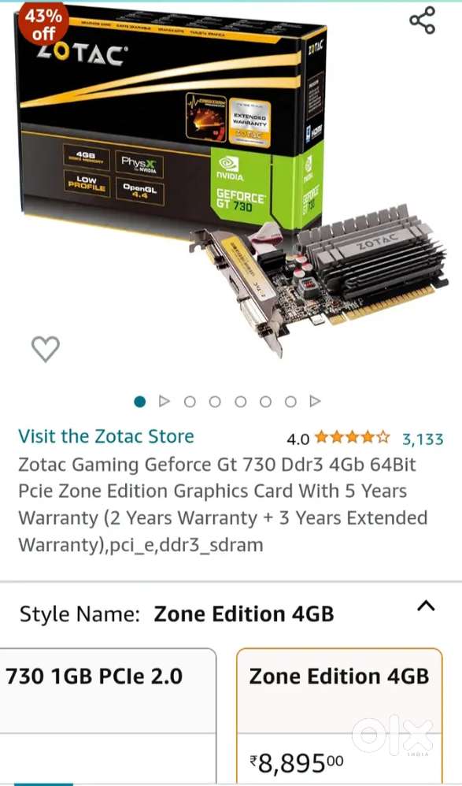The width and height of the screenshot is (462, 786).
Task: Play video via first triangle carousel indicator
Action: pos(164,402)
